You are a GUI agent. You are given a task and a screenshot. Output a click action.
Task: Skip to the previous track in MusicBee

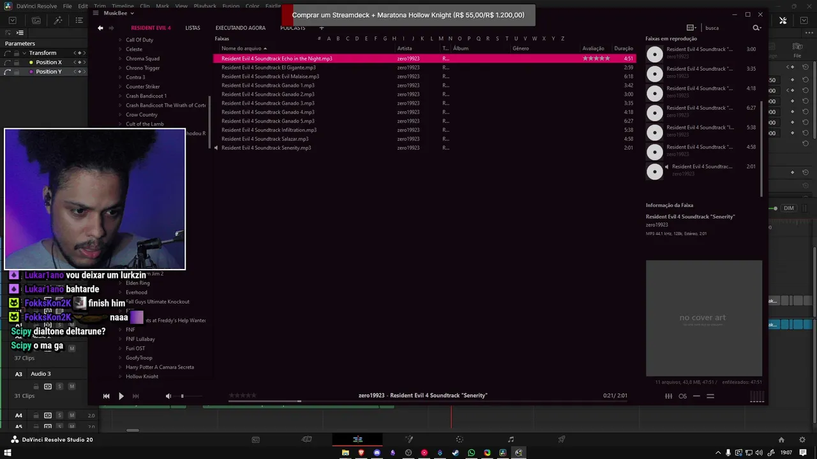coord(106,396)
